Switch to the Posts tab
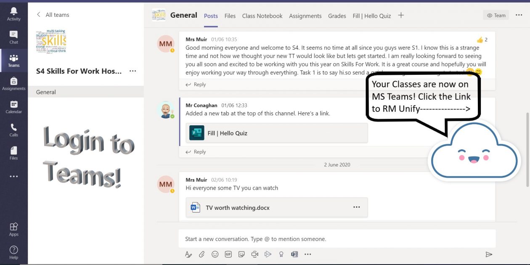This screenshot has height=265, width=530. pos(211,16)
